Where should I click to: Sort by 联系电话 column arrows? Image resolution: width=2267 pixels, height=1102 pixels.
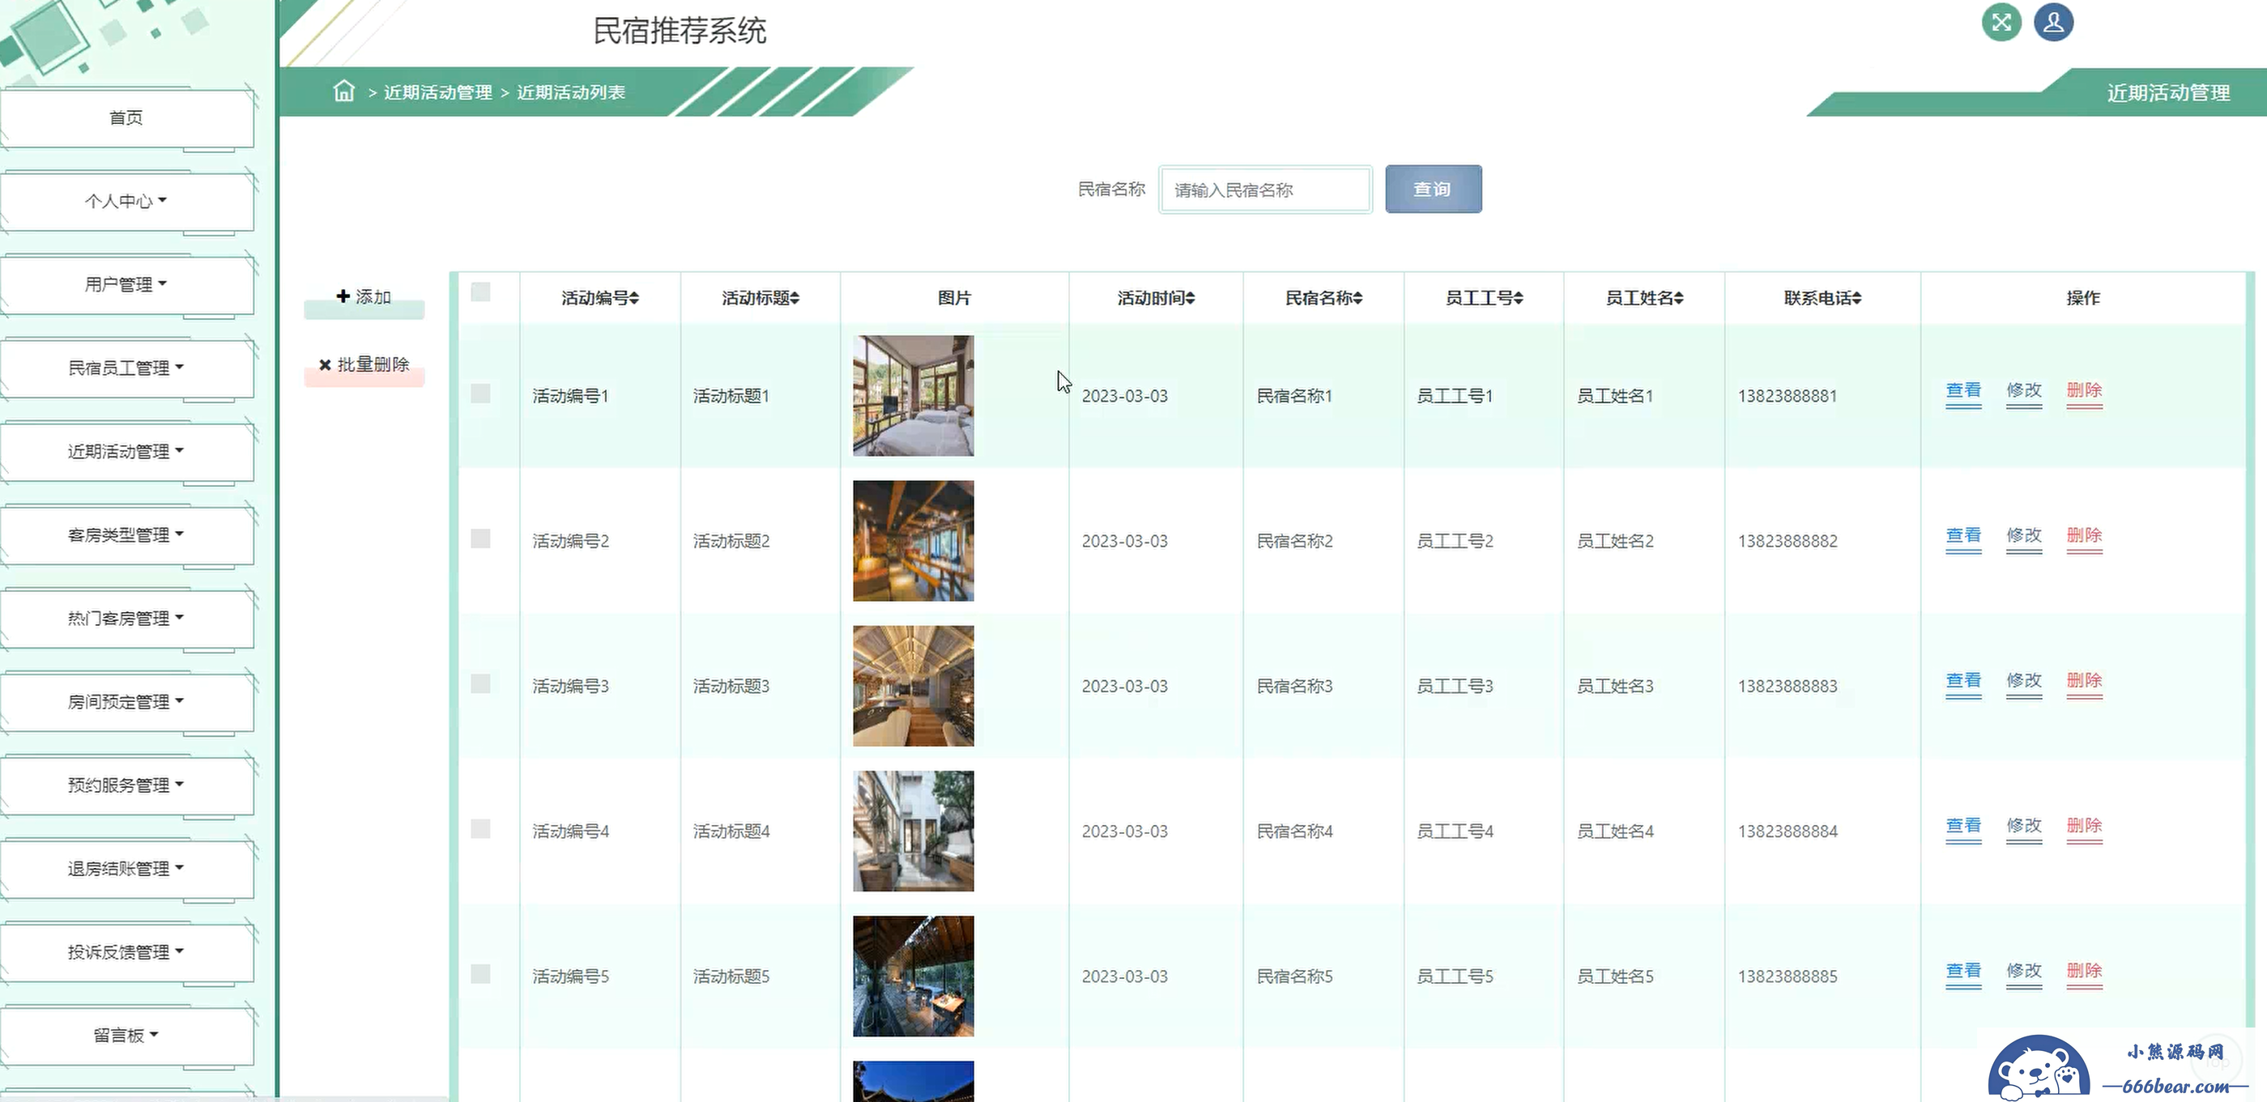click(x=1856, y=298)
